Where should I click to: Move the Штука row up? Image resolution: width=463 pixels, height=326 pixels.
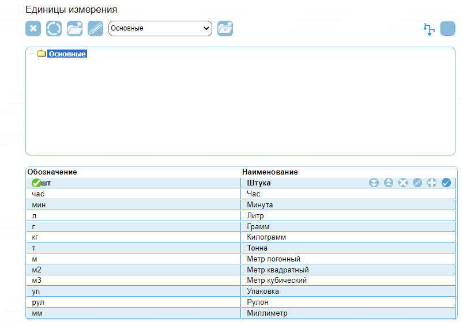pos(389,183)
